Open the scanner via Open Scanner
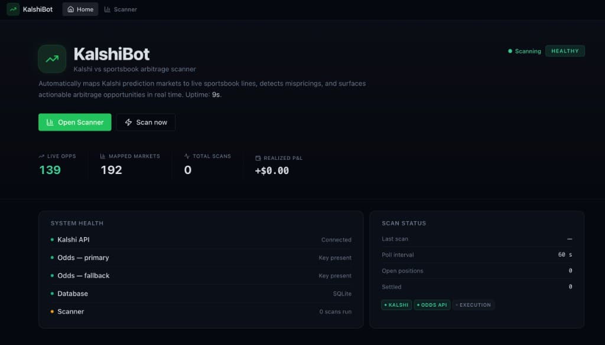This screenshot has height=345, width=605. click(74, 122)
